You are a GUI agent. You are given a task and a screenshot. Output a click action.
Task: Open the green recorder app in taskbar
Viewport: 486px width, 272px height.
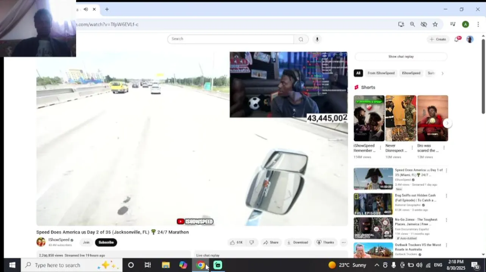(x=218, y=265)
